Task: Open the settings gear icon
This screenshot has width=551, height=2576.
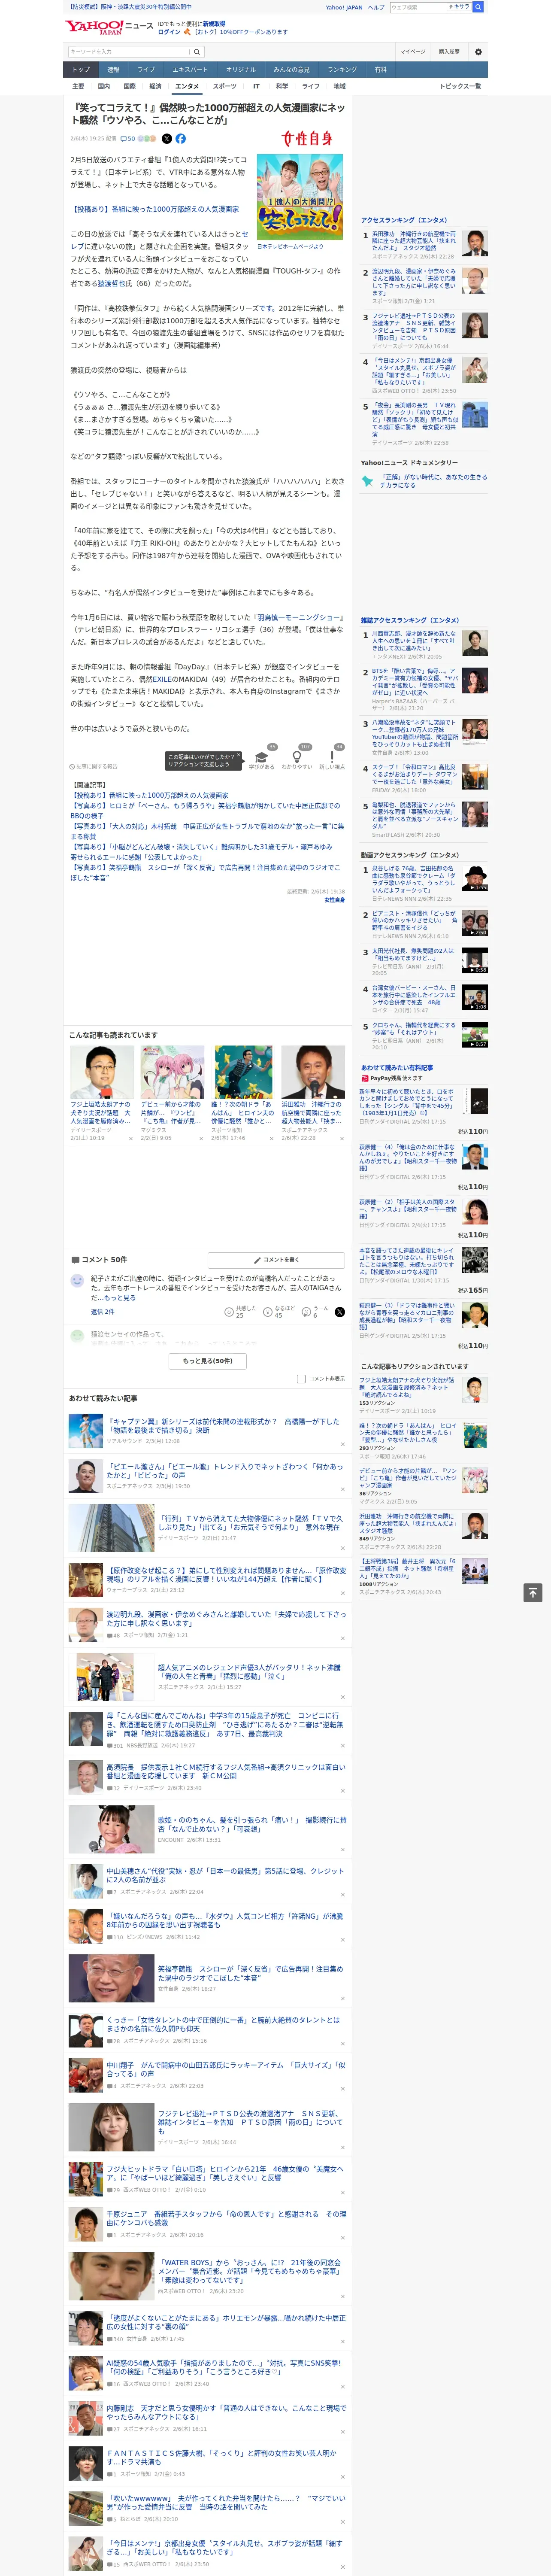Action: click(x=478, y=52)
